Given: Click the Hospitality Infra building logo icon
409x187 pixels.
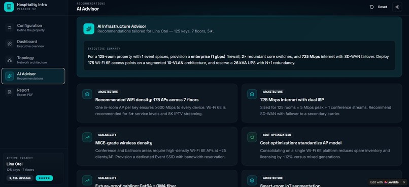Looking at the screenshot, I should pos(9,7).
